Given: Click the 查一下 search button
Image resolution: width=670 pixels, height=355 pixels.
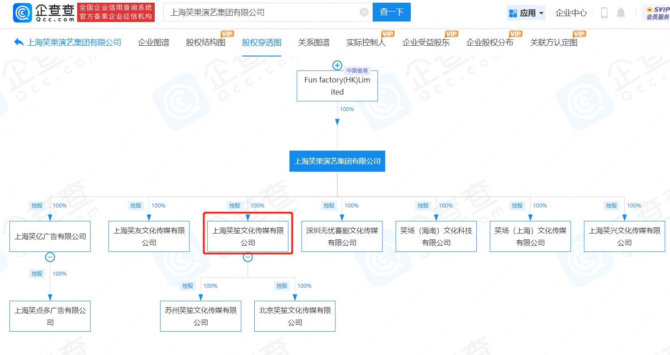Looking at the screenshot, I should (392, 12).
